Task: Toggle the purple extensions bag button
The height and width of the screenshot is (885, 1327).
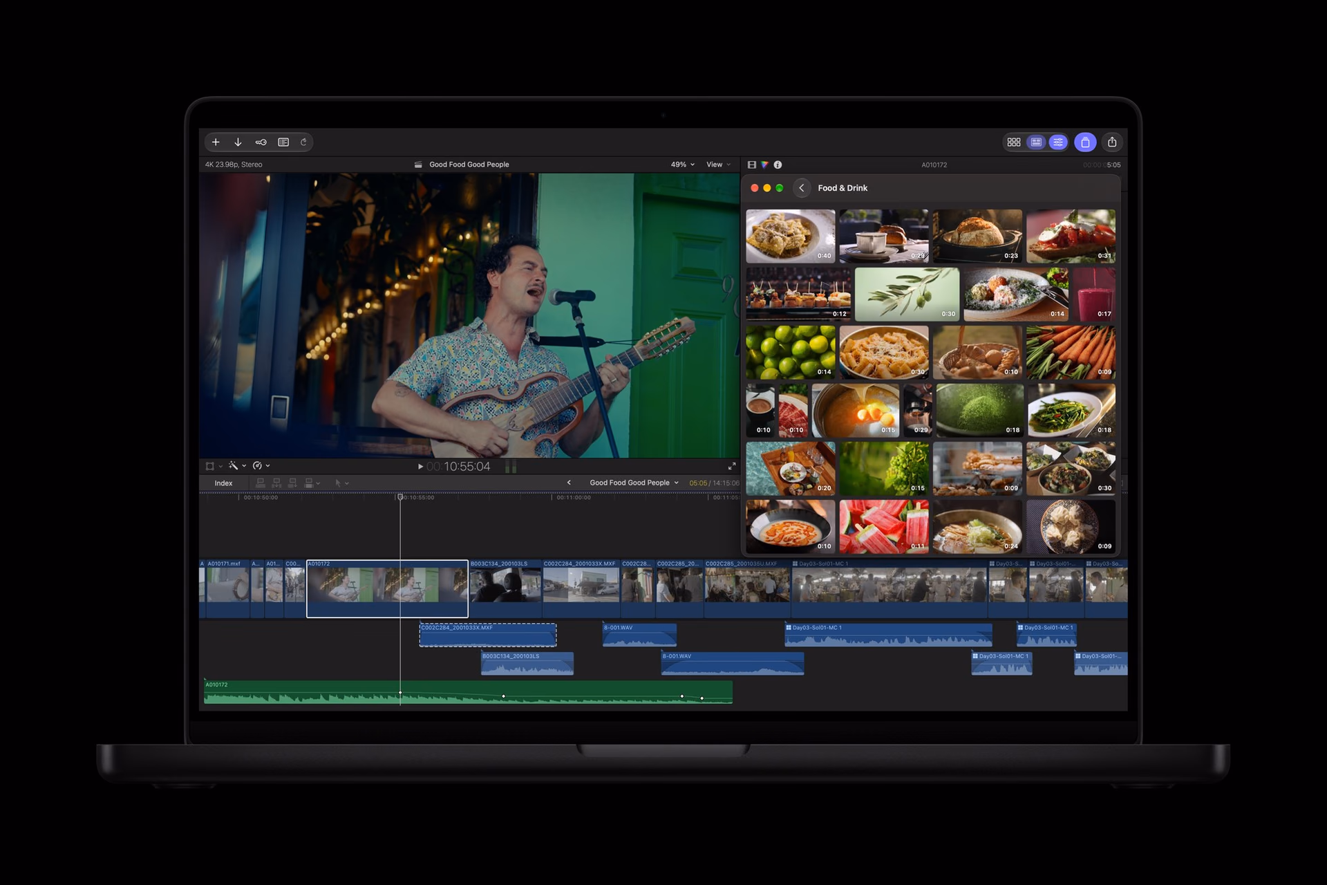Action: click(1085, 142)
